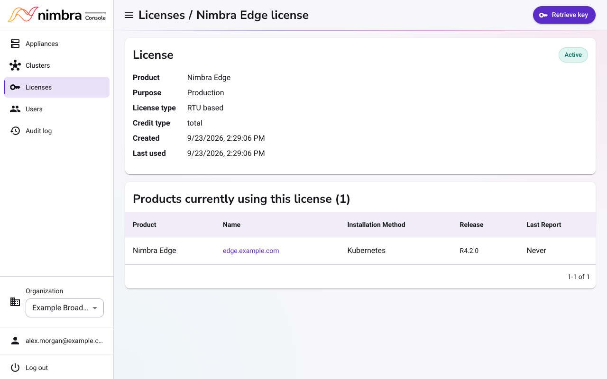Click the Nimbra Console logo
Image resolution: width=607 pixels, height=379 pixels.
pyautogui.click(x=56, y=15)
